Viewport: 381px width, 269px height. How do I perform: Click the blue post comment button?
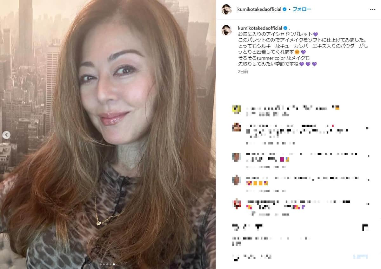click(360, 257)
